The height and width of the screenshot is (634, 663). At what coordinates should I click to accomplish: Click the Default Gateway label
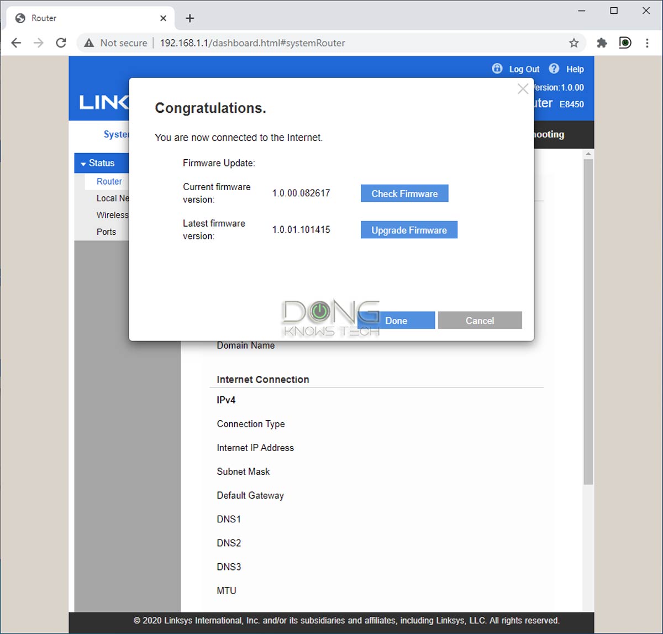pyautogui.click(x=250, y=495)
